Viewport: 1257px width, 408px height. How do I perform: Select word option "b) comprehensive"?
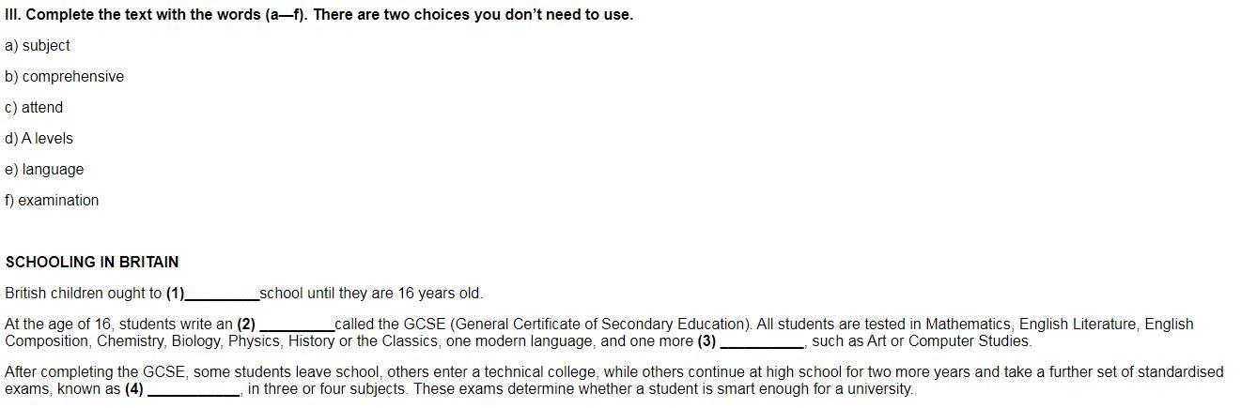coord(64,77)
